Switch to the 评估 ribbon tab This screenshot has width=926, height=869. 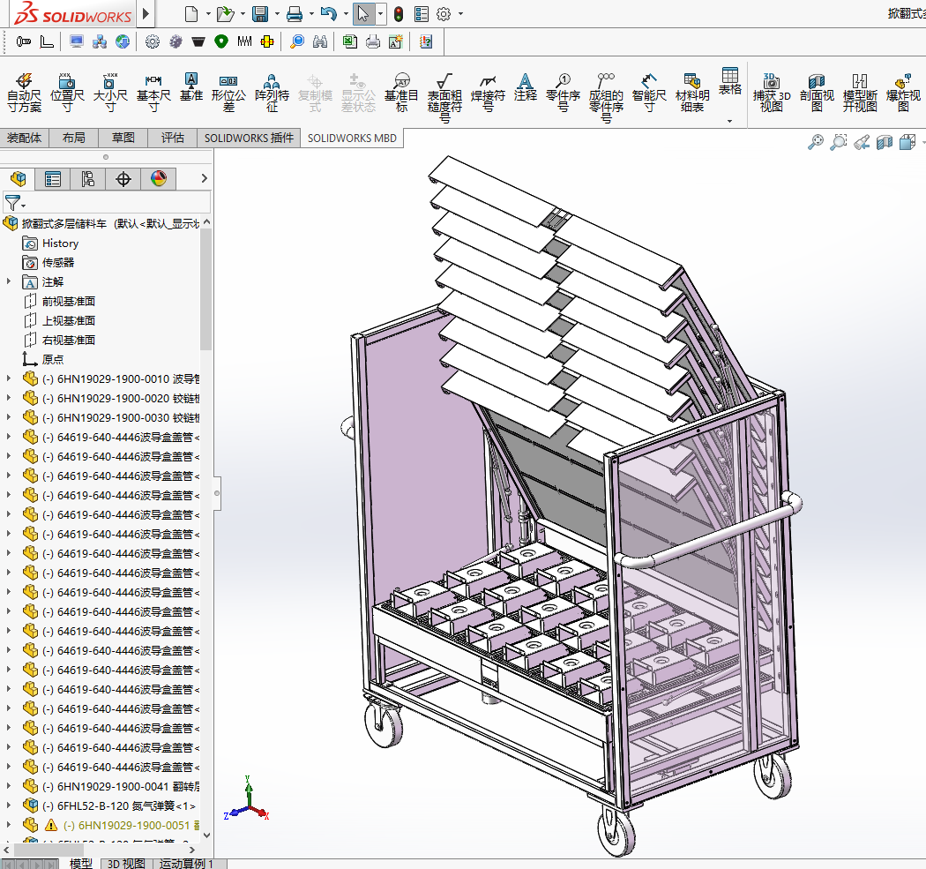(173, 138)
